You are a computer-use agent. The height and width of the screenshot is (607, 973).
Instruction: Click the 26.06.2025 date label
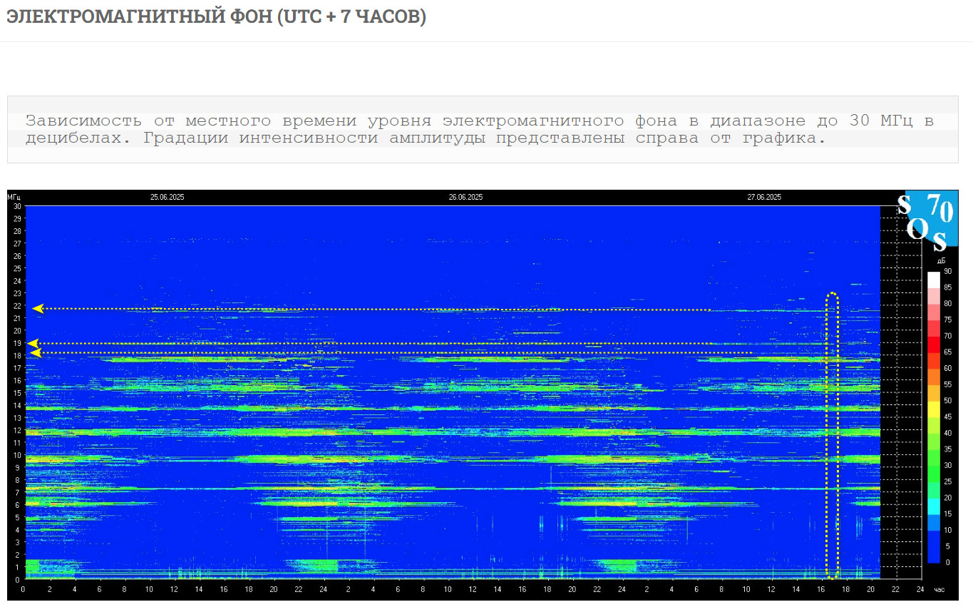466,197
